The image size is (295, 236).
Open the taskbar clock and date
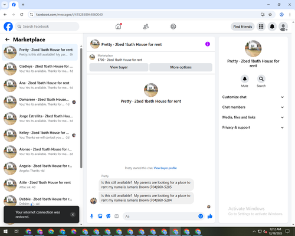click(275, 231)
